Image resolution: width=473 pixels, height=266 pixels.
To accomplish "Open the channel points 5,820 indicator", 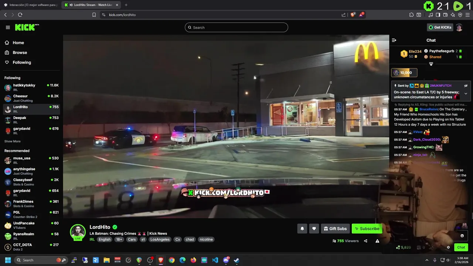I will coord(404,248).
